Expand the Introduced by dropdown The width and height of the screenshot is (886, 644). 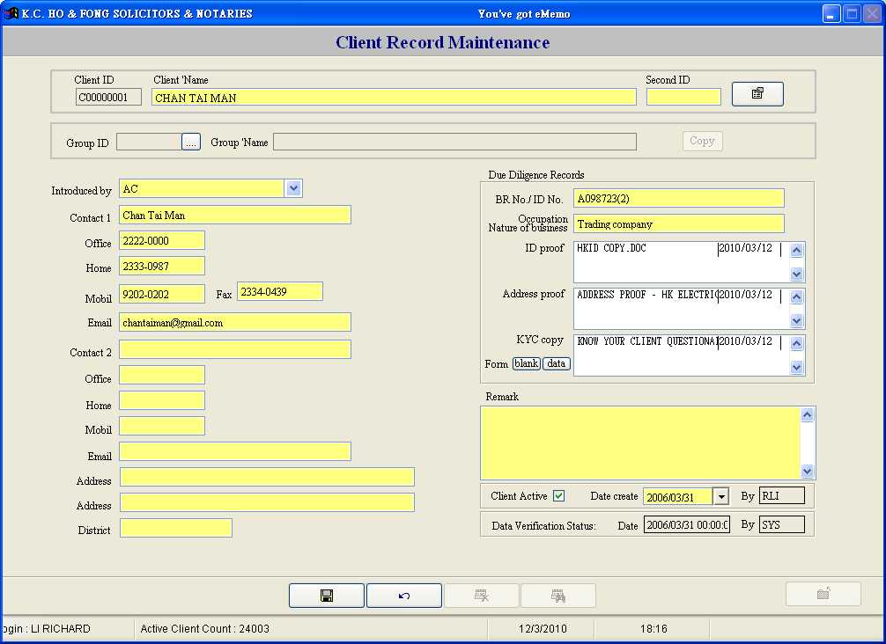click(x=294, y=188)
